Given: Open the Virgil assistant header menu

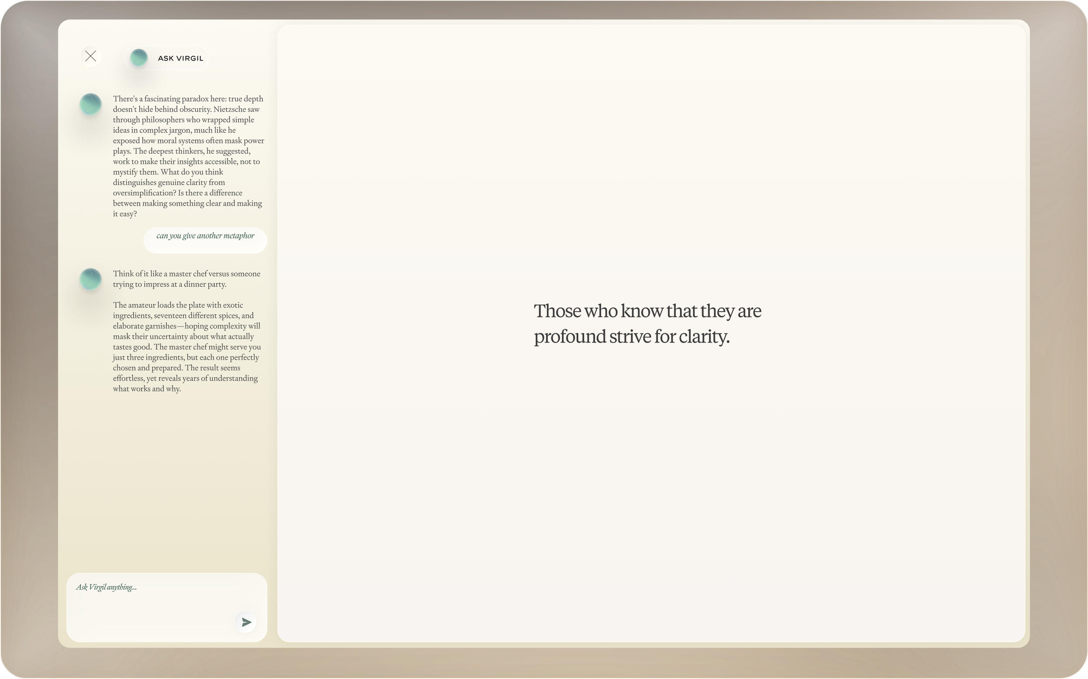Looking at the screenshot, I should (166, 57).
